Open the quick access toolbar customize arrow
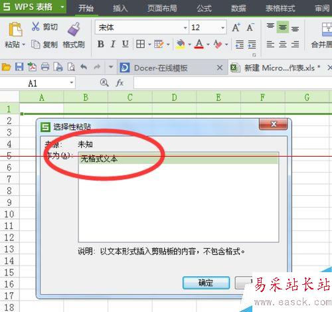The width and height of the screenshot is (332, 312). pyautogui.click(x=111, y=67)
